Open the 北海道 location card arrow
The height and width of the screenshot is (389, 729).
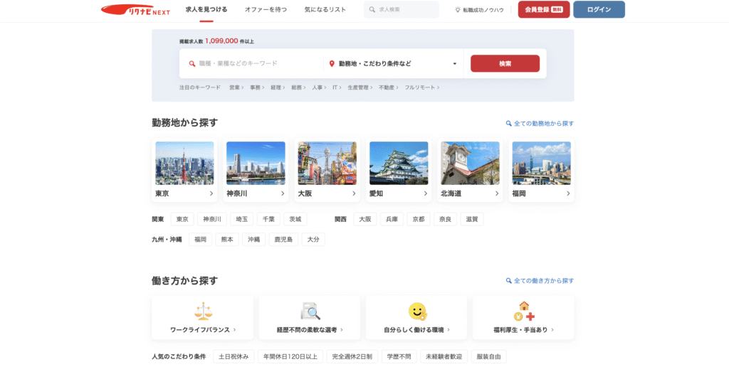pos(496,193)
